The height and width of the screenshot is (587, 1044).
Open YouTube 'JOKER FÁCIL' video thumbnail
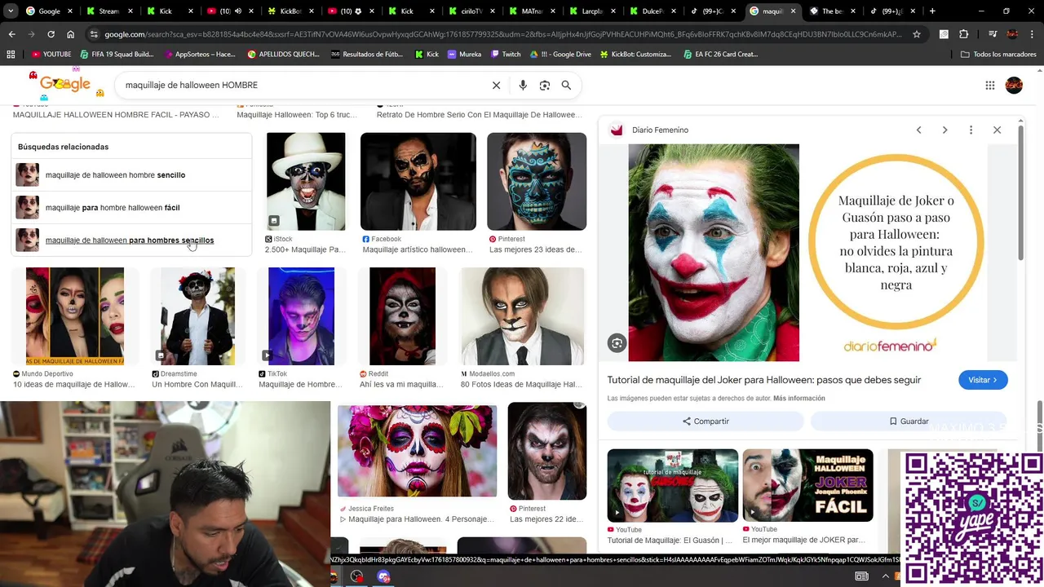(807, 485)
